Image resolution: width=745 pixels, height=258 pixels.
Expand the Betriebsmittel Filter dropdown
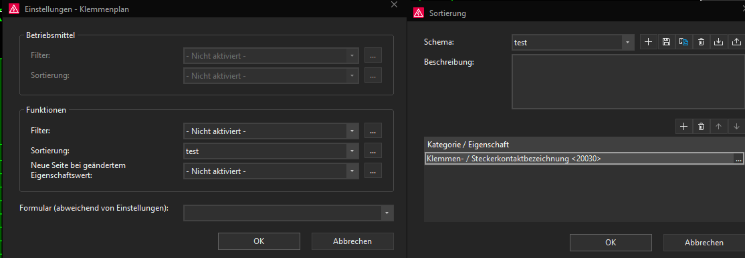tap(352, 55)
